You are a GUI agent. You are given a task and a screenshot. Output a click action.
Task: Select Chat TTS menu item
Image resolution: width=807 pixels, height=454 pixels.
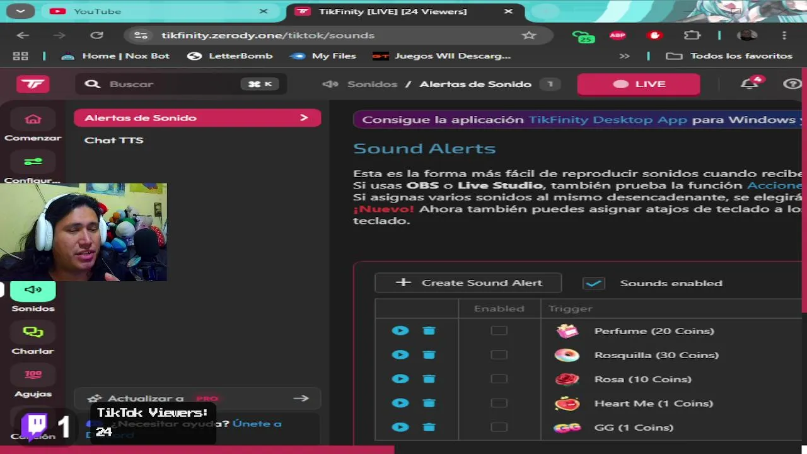[113, 140]
